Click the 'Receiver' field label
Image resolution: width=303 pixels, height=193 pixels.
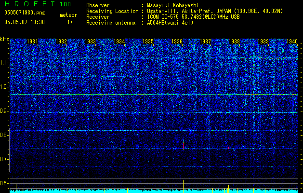[98, 17]
